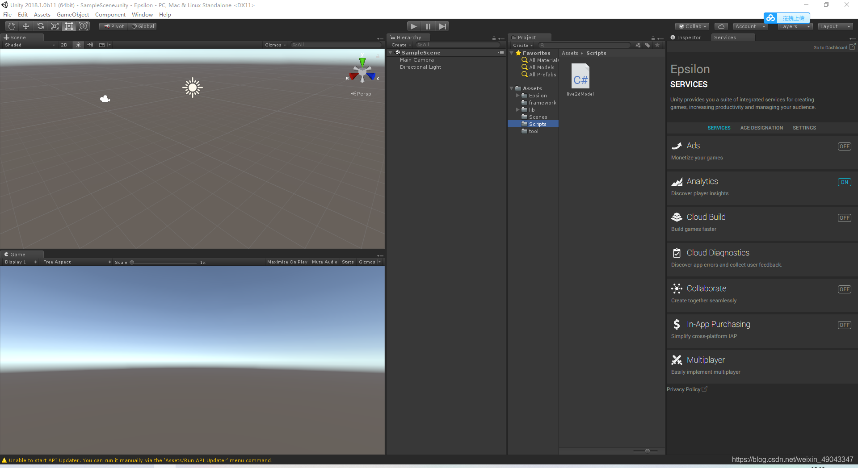The image size is (858, 468).
Task: Select the Directional Light sun gizmo
Action: coord(193,88)
